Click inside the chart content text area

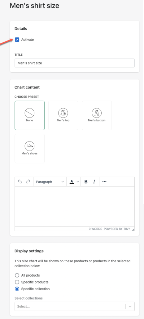[74, 206]
